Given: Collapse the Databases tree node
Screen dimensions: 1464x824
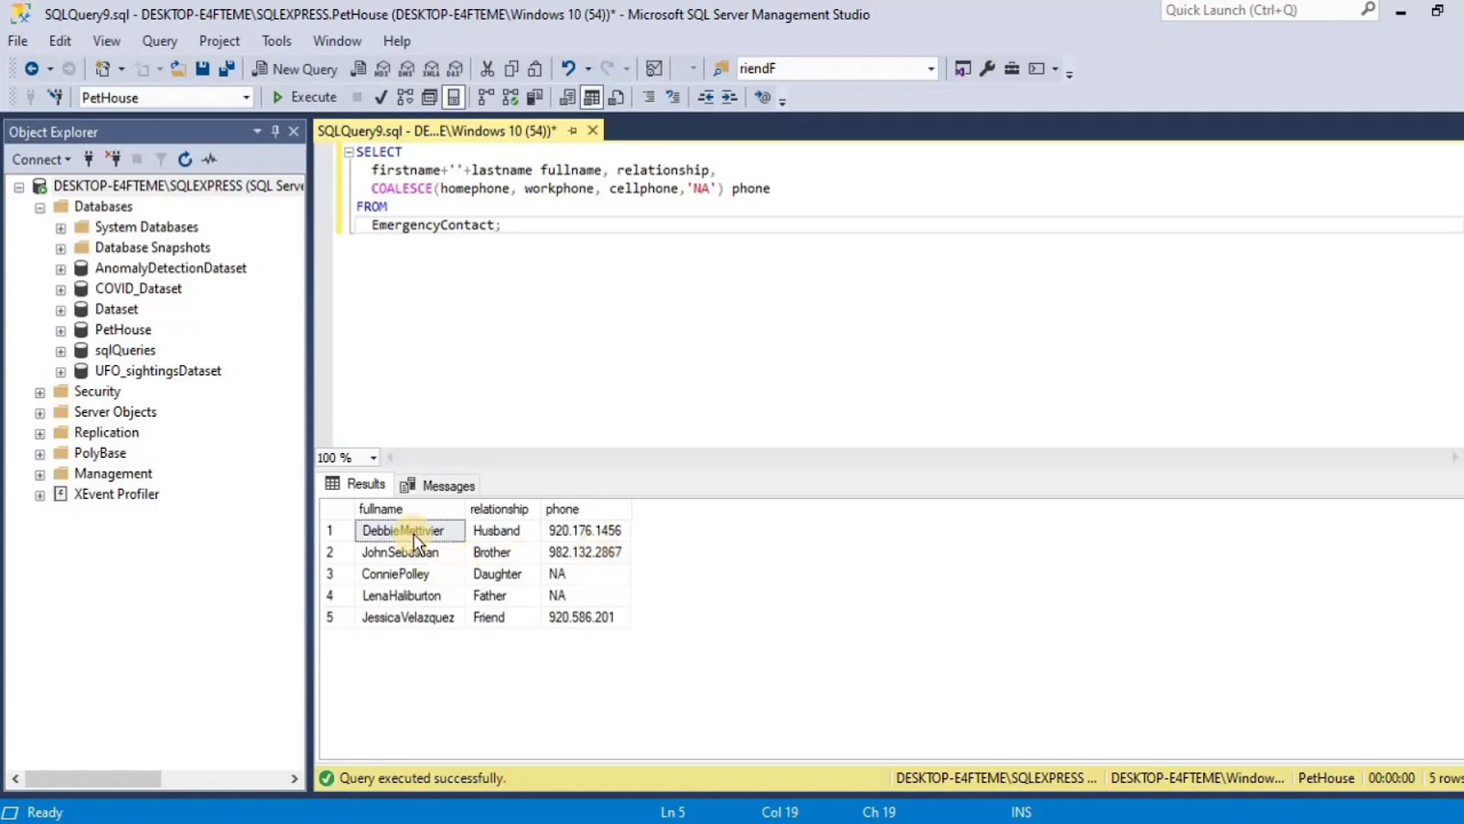Looking at the screenshot, I should pos(39,206).
